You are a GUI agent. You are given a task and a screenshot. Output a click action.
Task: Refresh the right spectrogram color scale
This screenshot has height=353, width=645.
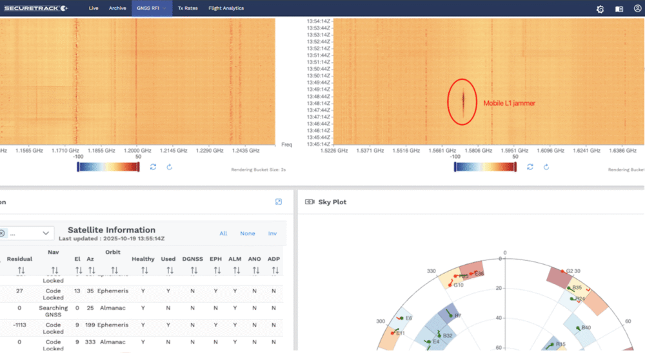point(530,167)
